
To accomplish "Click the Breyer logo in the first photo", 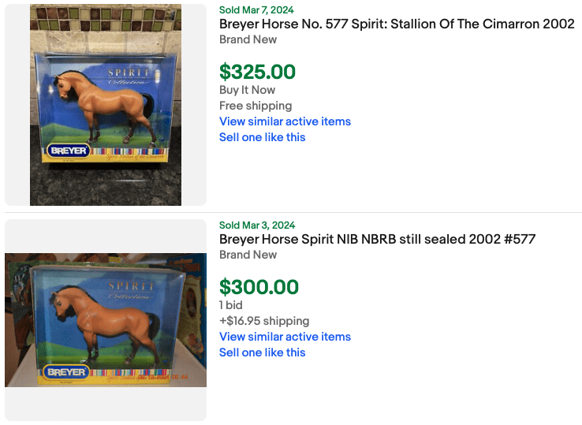I will pos(69,150).
